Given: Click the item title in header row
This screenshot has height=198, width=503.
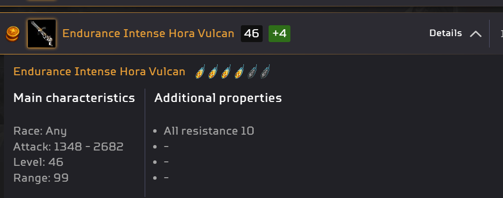Looking at the screenshot, I should [148, 34].
